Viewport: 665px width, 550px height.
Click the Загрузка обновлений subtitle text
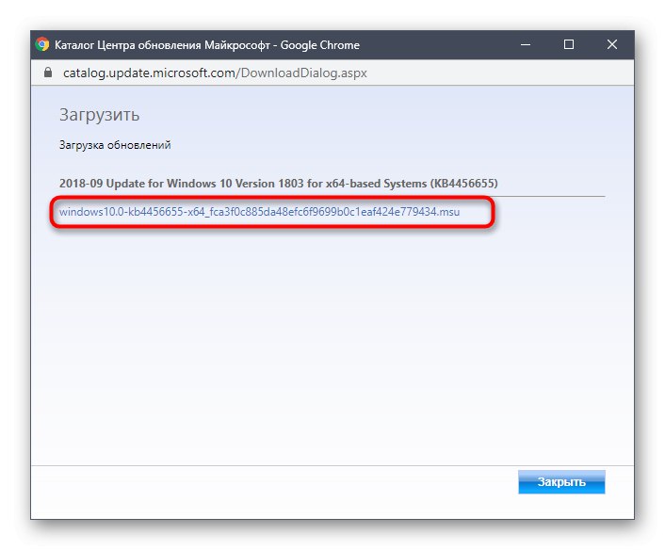pyautogui.click(x=114, y=146)
